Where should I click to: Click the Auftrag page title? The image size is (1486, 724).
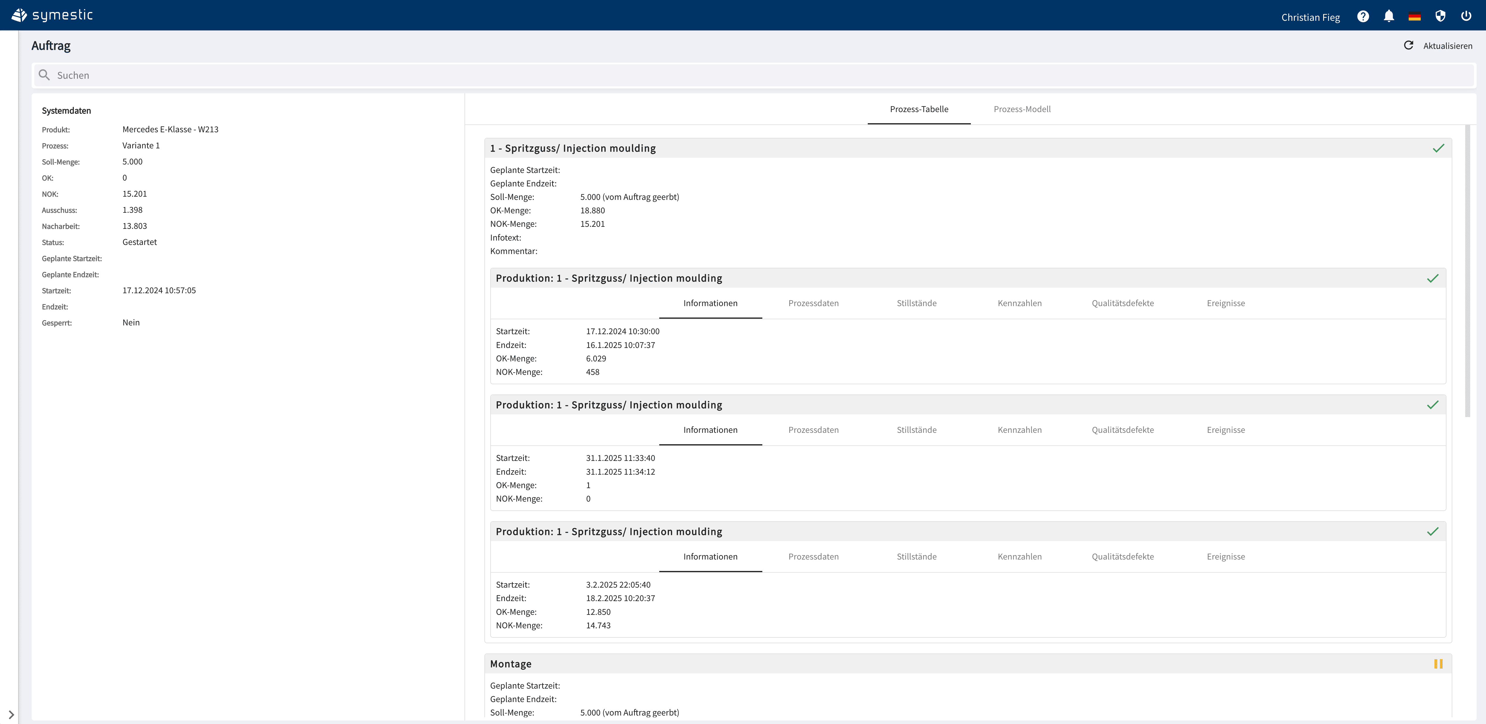point(51,46)
